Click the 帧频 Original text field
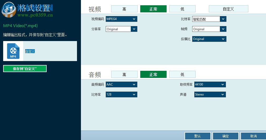This screenshot has width=266, height=140. [206, 29]
